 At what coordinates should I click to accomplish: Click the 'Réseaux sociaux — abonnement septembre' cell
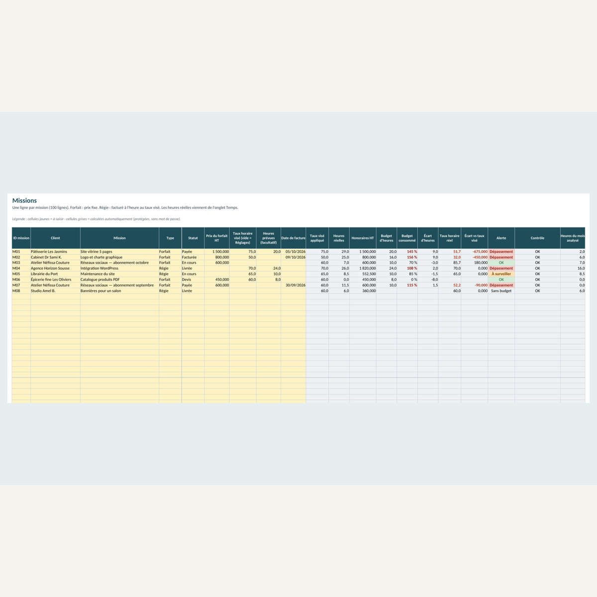click(119, 285)
